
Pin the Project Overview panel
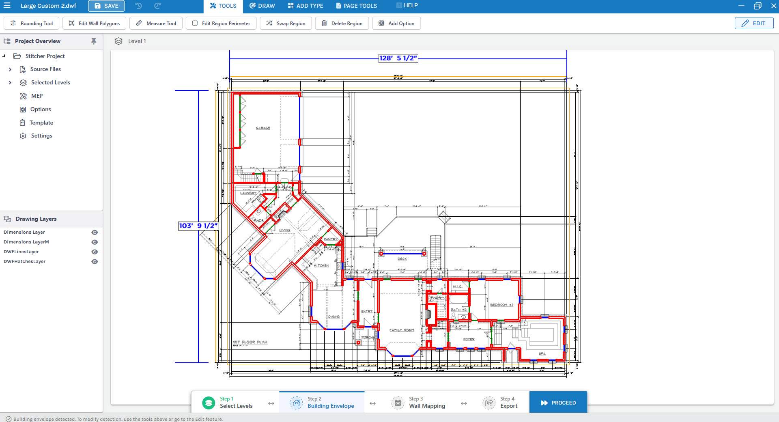(94, 41)
